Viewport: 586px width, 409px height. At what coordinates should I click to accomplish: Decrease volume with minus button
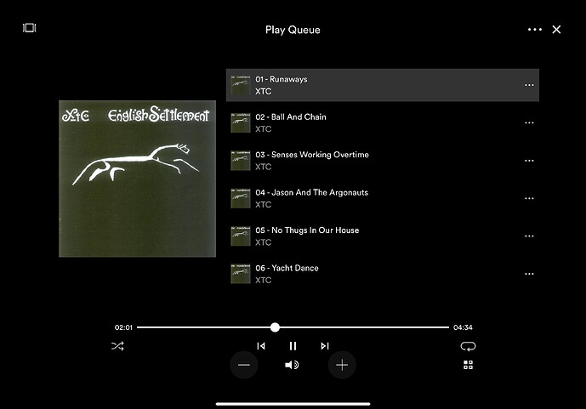[x=243, y=365]
